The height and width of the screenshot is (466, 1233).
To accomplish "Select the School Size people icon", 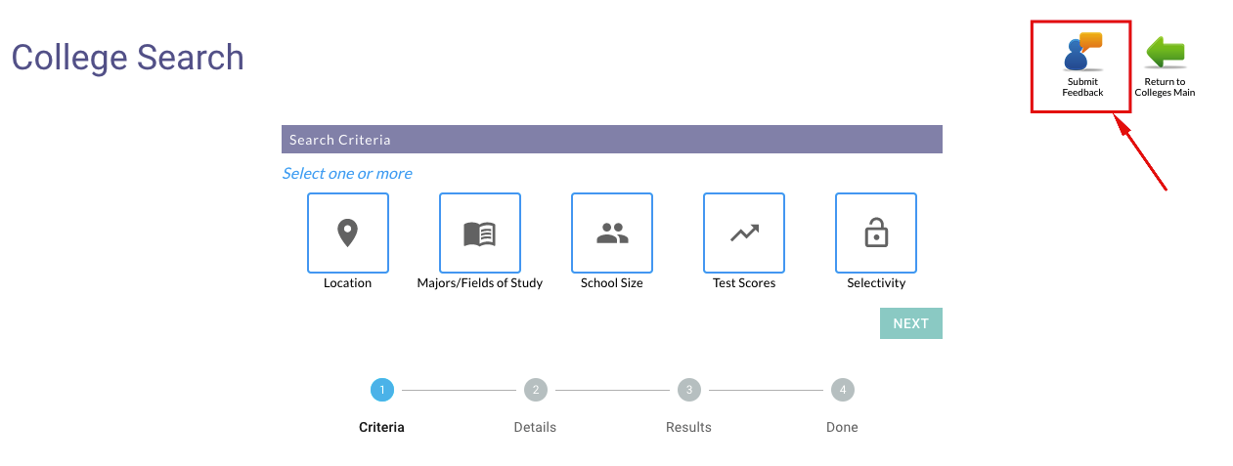I will (612, 233).
